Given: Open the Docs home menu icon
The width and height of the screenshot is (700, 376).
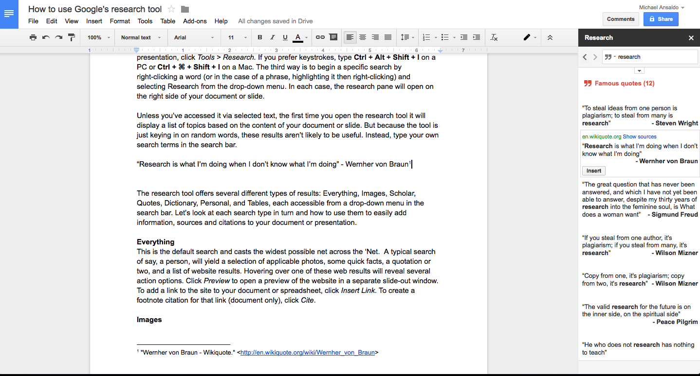Looking at the screenshot, I should [x=9, y=13].
